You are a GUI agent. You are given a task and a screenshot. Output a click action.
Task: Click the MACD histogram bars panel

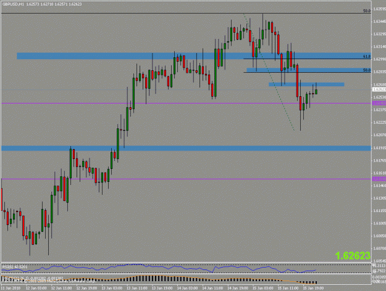tap(186, 279)
